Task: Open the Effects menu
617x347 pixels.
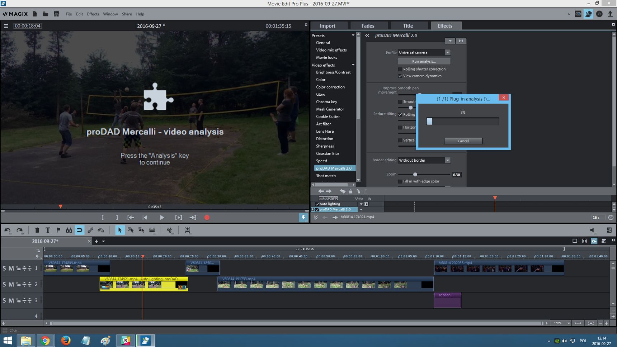Action: point(93,14)
